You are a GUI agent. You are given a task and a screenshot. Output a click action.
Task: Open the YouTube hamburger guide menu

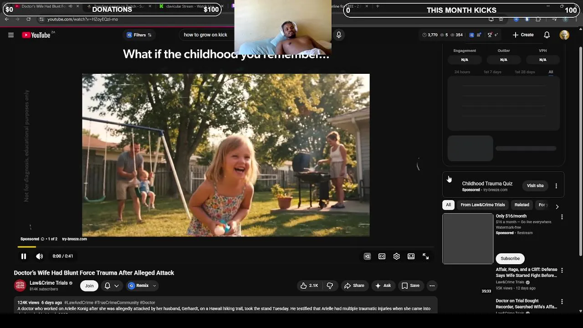click(11, 35)
